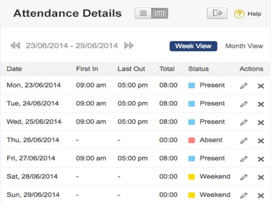Delete the Sat, 28/06/2014 weekend entry

click(261, 177)
